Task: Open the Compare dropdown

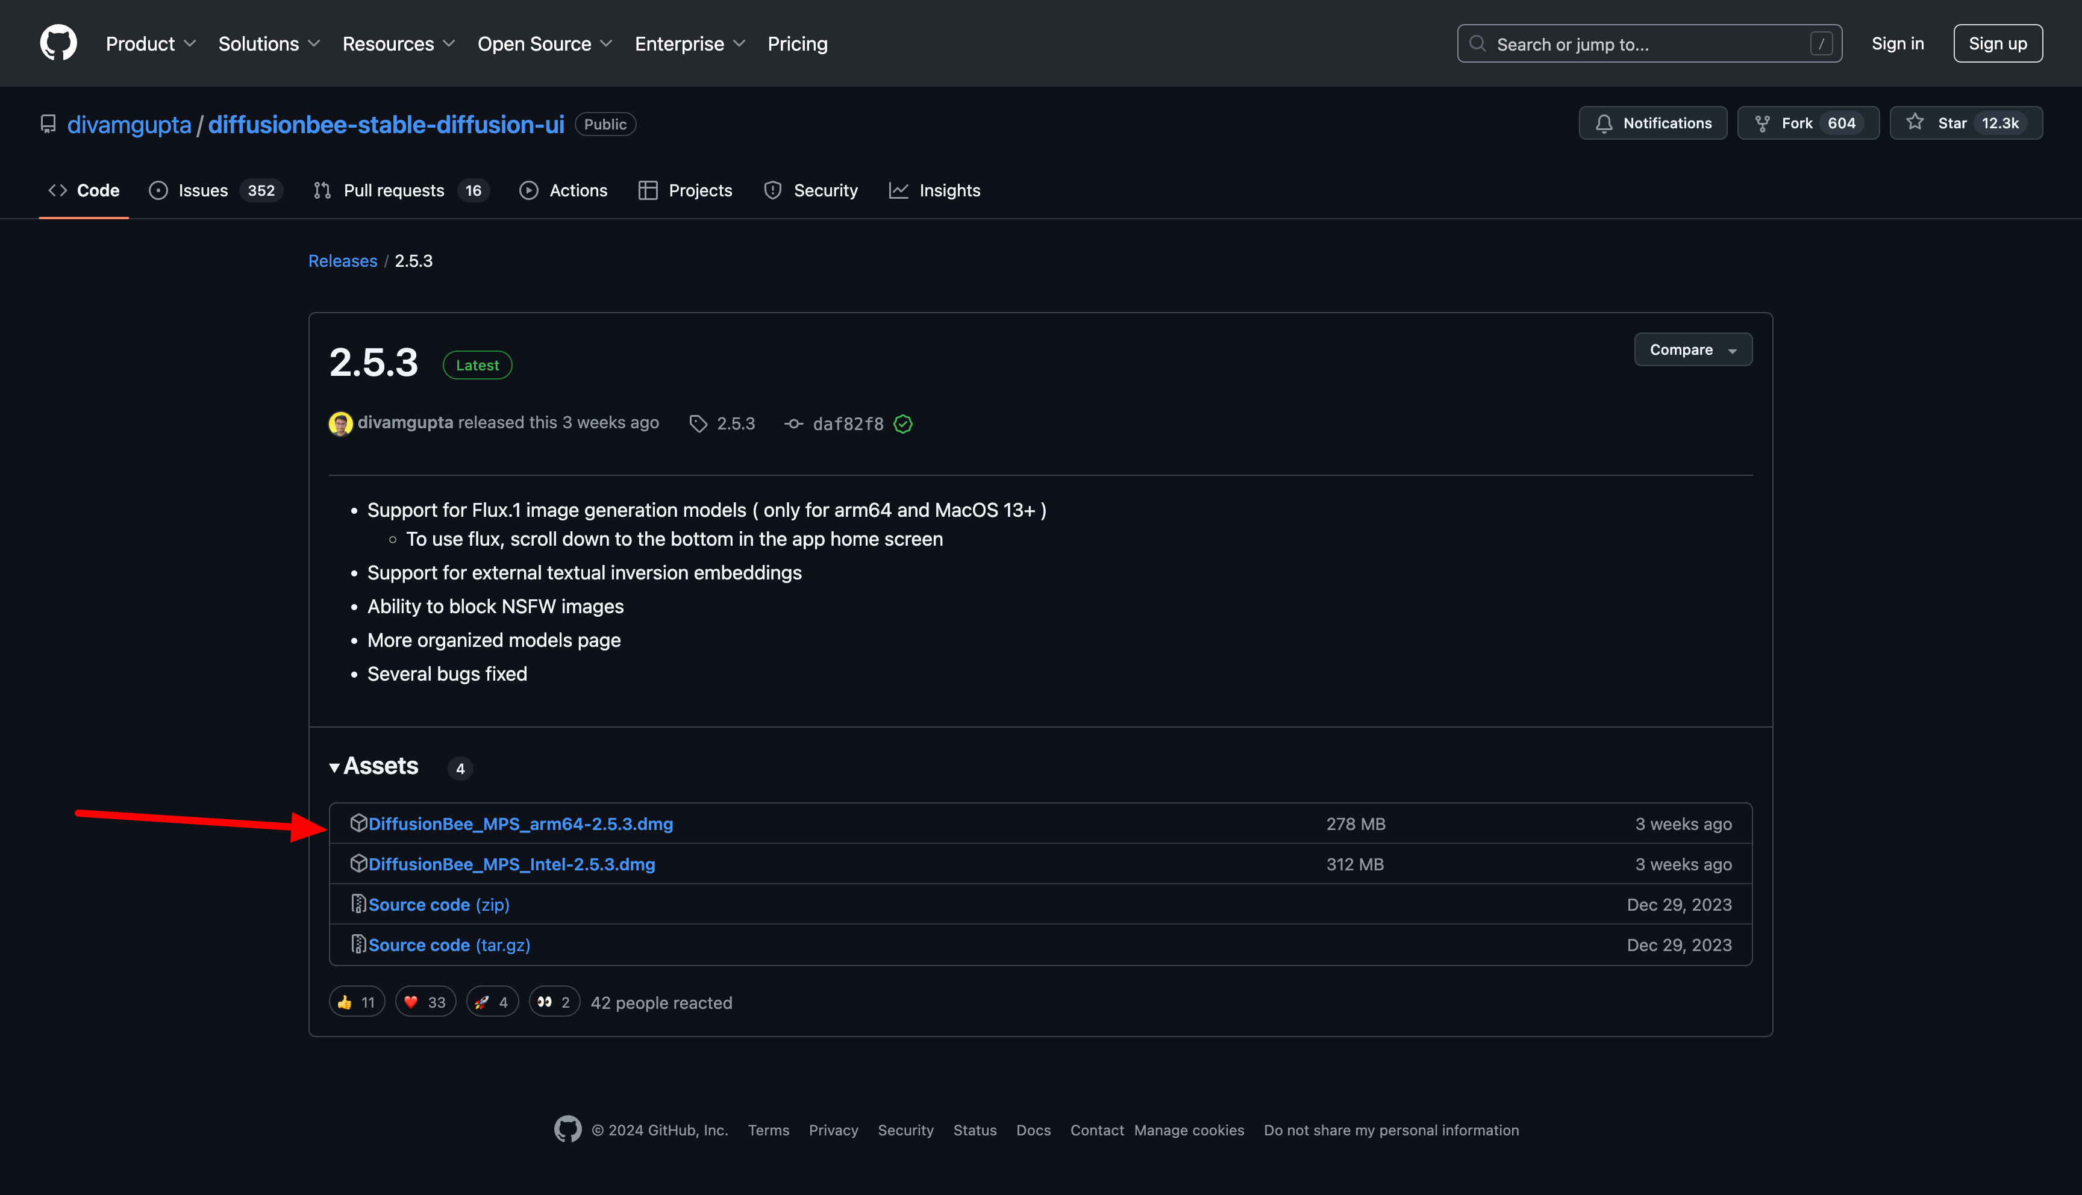Action: click(x=1693, y=349)
